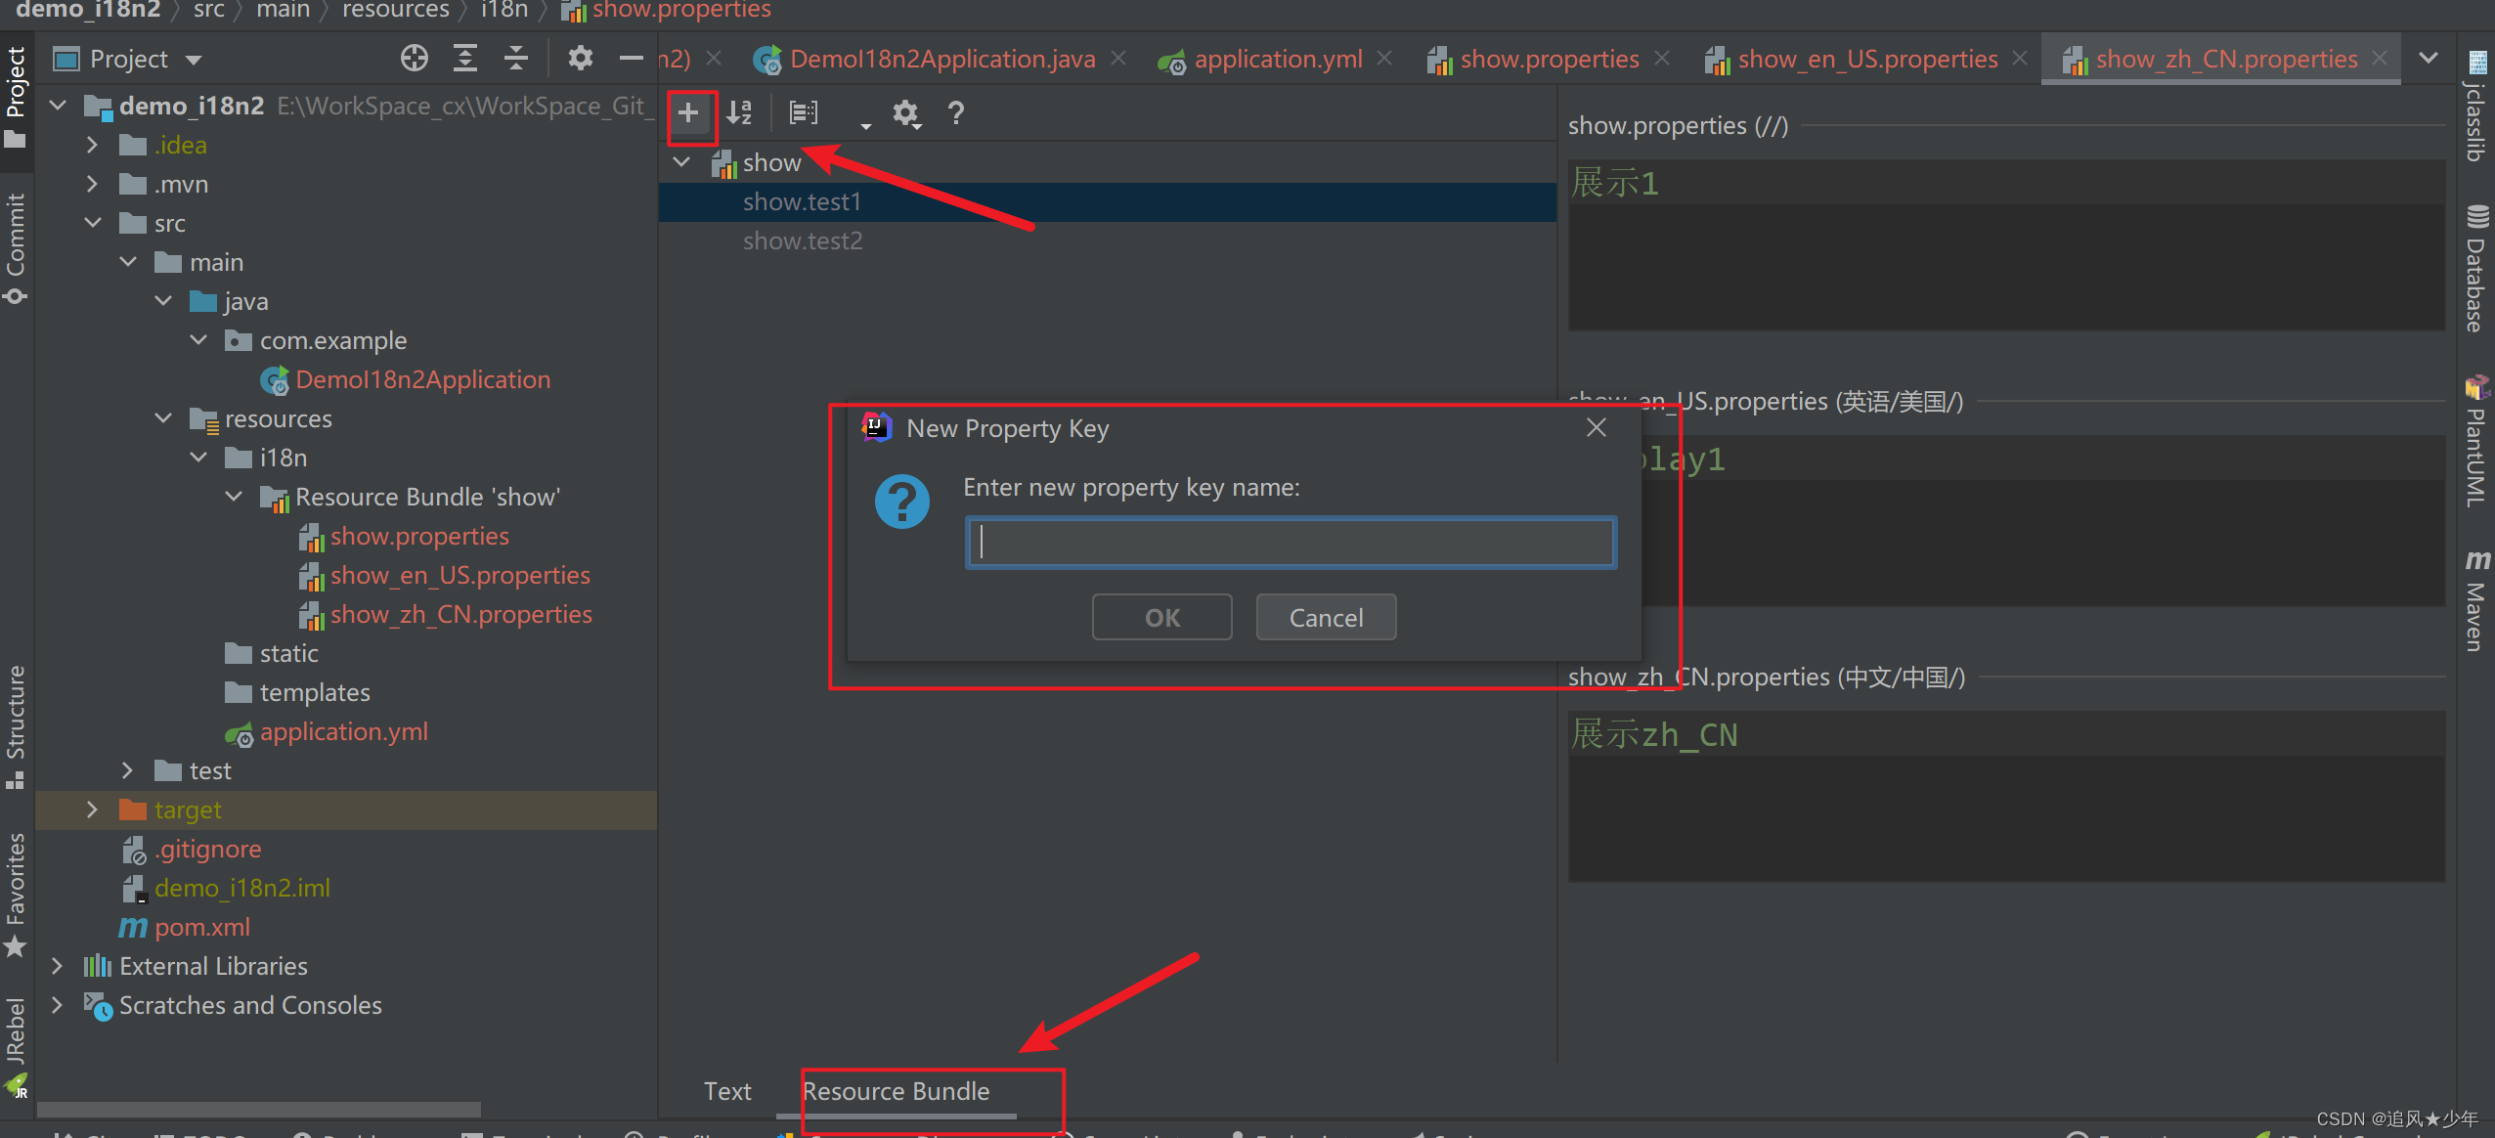The width and height of the screenshot is (2495, 1138).
Task: Switch to the Text tab
Action: (727, 1091)
